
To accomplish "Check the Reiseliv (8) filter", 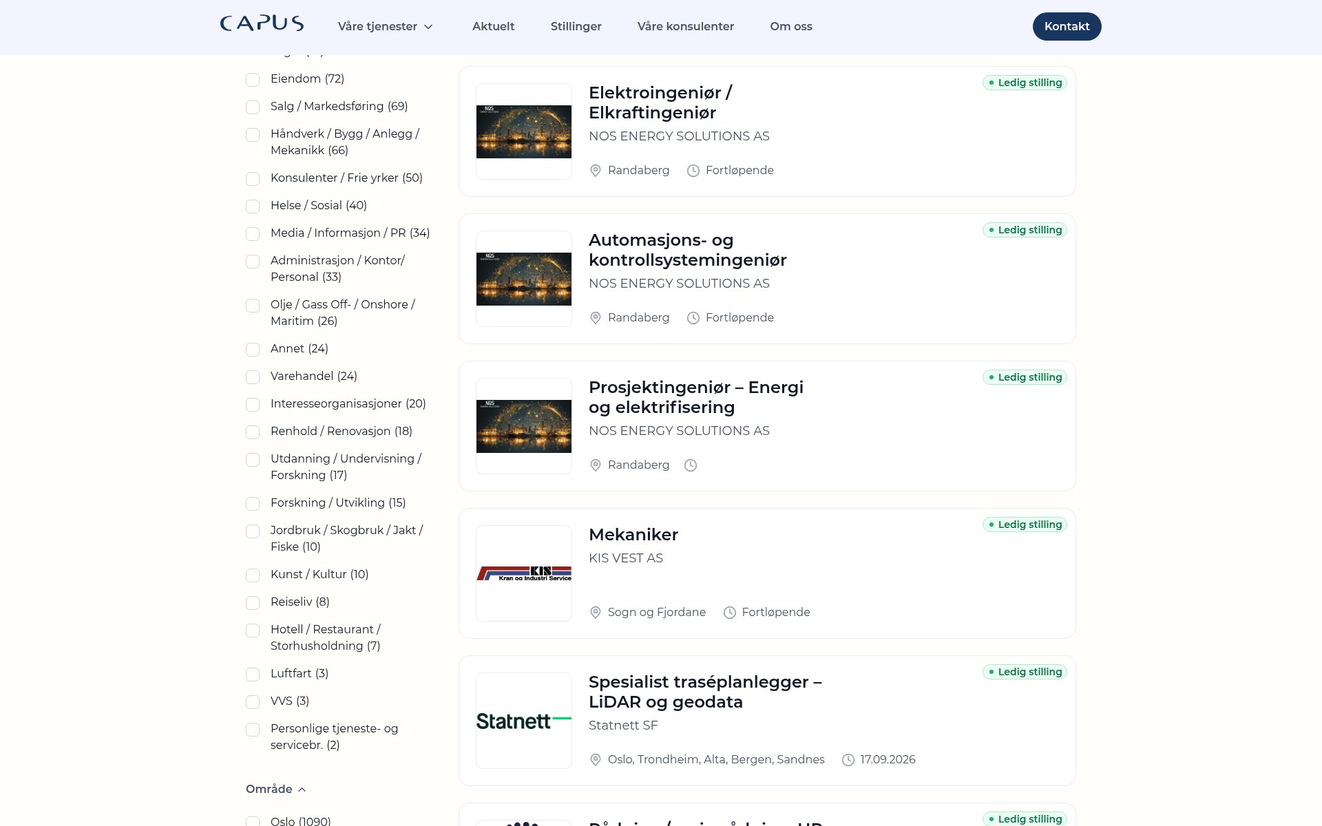I will 253,603.
